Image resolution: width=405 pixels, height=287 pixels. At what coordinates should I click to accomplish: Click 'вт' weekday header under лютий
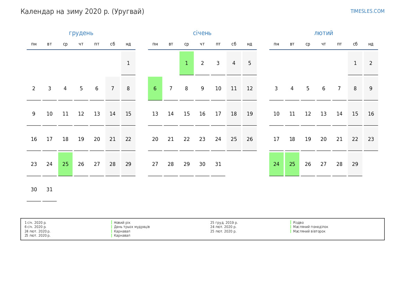pos(292,44)
